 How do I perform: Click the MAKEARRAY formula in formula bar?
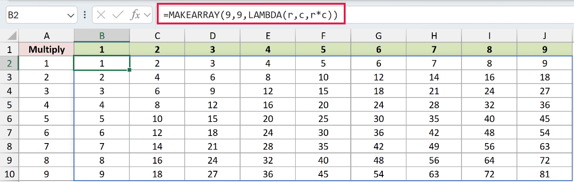pyautogui.click(x=251, y=15)
